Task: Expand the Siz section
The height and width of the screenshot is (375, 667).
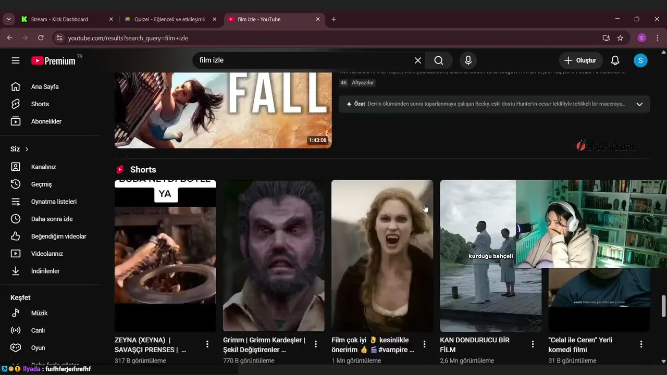Action: tap(20, 149)
